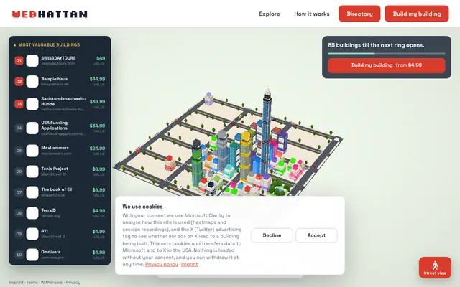The image size is (460, 287).
Task: Decline the cookie consent
Action: click(x=272, y=235)
